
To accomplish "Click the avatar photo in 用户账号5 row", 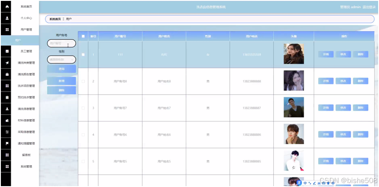I will pos(294,161).
